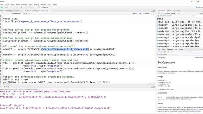The width and height of the screenshot is (203, 114).
Task: Click the Help home icon
Action: 165,52
